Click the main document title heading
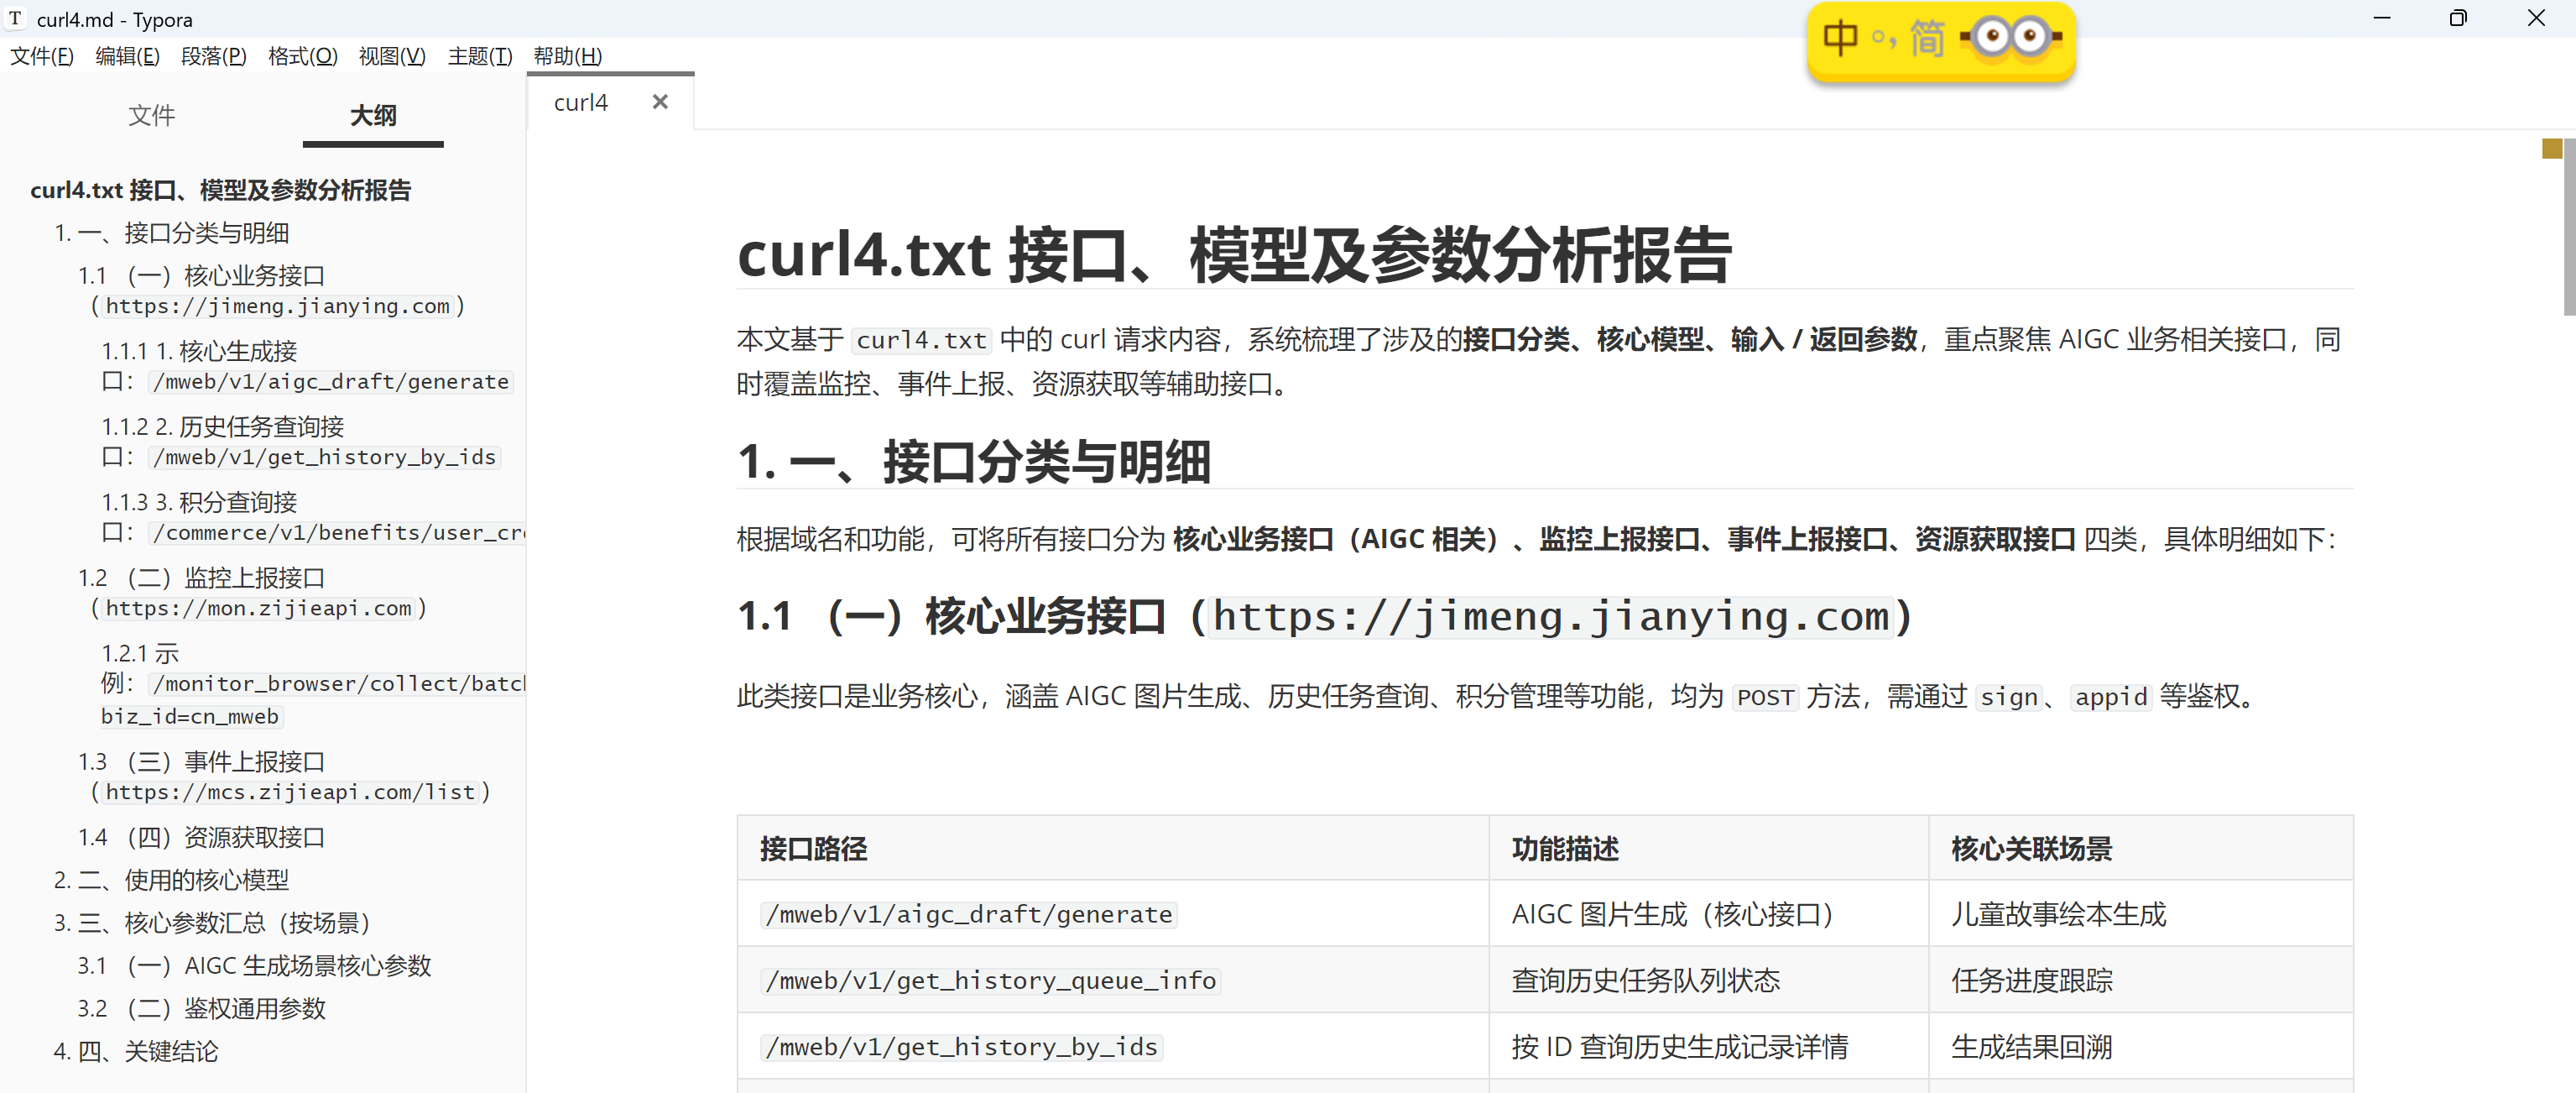This screenshot has width=2576, height=1093. click(1234, 254)
